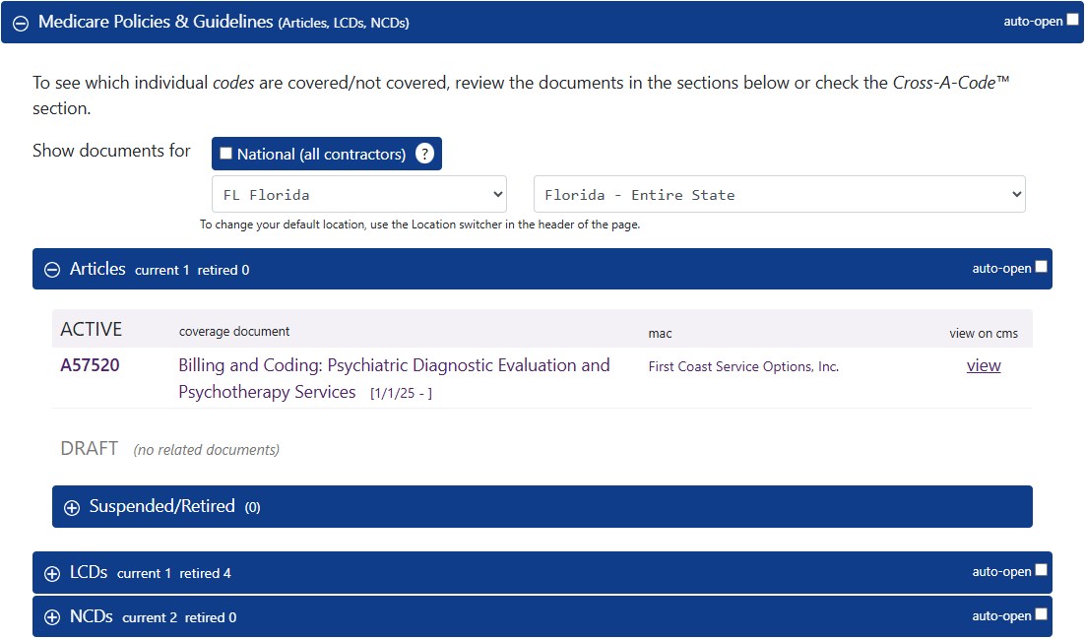The height and width of the screenshot is (640, 1085).
Task: Expand NCDs section plus icon
Action: tap(52, 618)
